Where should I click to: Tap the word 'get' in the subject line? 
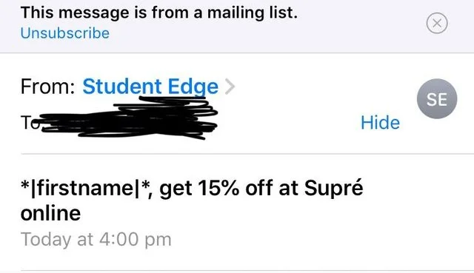[176, 189]
